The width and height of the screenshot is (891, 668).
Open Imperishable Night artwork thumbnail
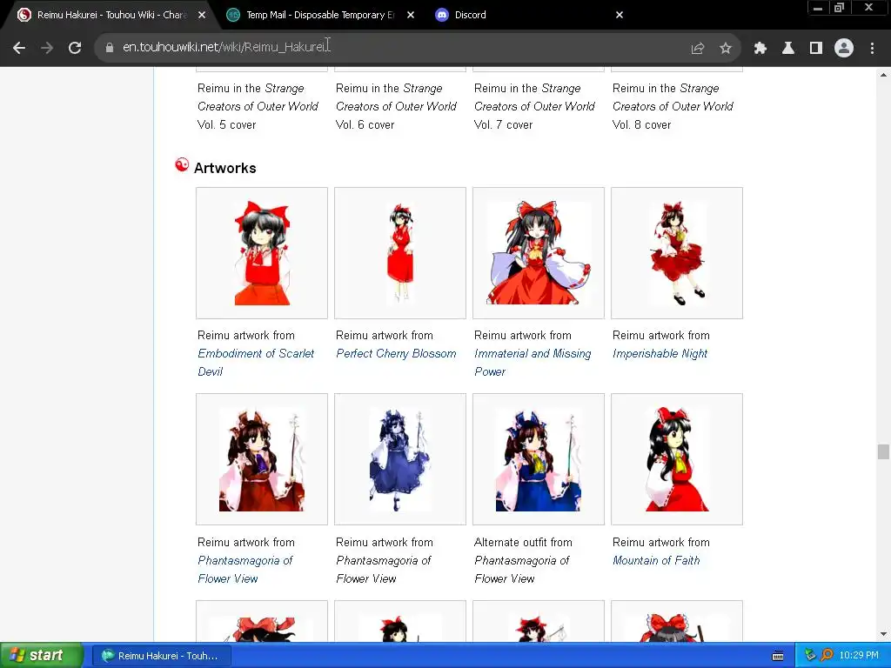[x=677, y=253]
